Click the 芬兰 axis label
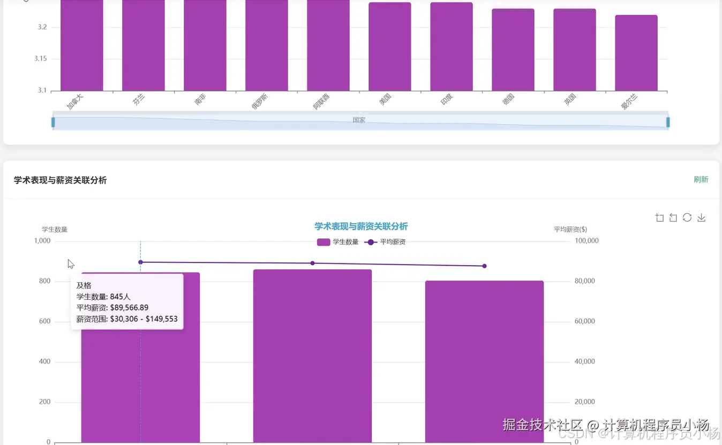Image resolution: width=722 pixels, height=445 pixels. 139,100
